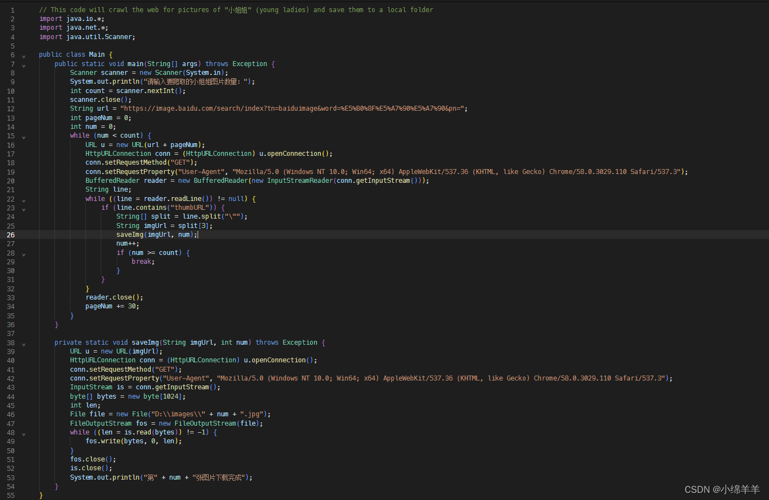Screen dimensions: 769x500
Task: Click the pageNum += 30 statement
Action: coord(112,306)
